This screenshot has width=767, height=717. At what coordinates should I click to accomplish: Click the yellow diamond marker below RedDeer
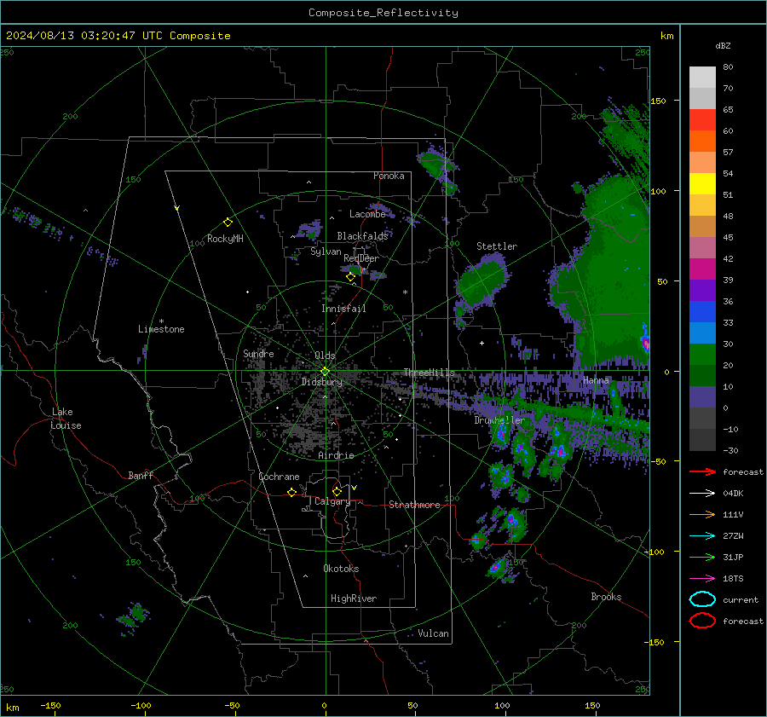tap(350, 277)
